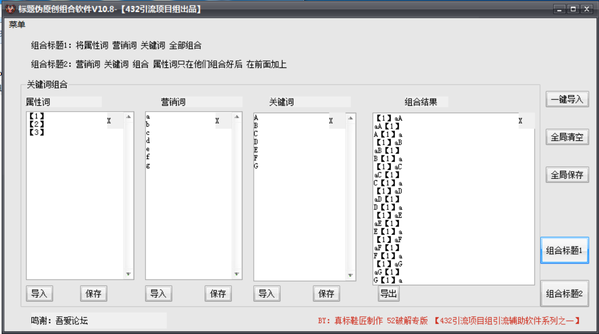Click the 属性词 scrollbar up arrow
This screenshot has height=334, width=599.
128,117
